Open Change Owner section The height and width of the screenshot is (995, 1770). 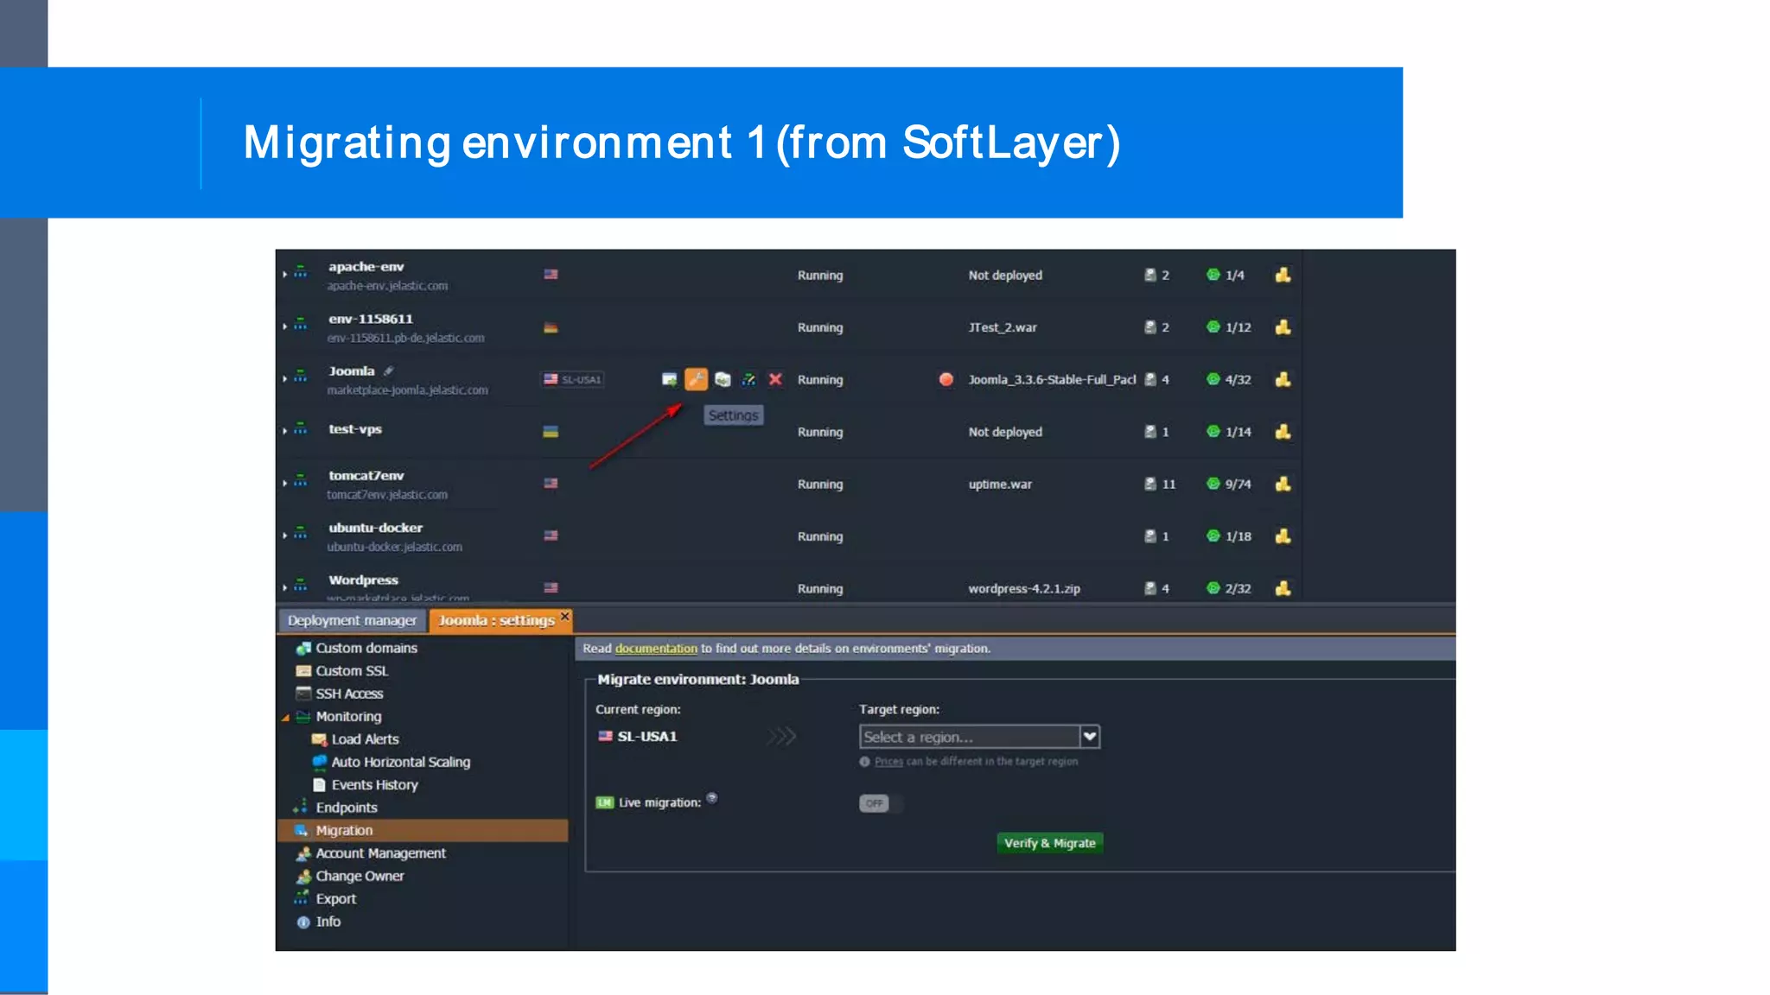[x=360, y=876]
